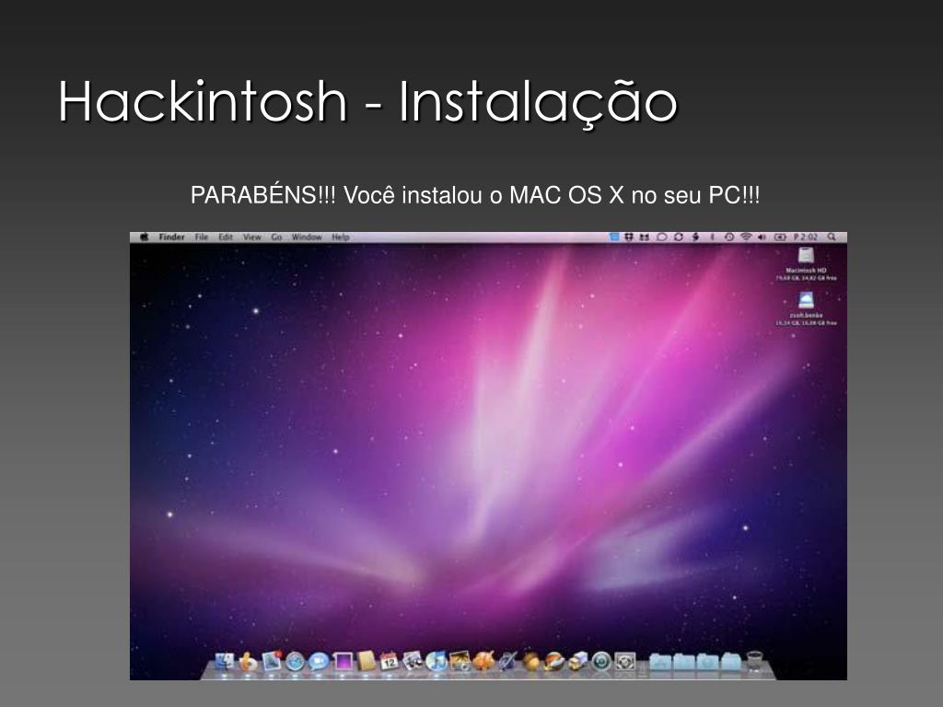Open Address Book in the Dock
943x707 pixels.
click(366, 661)
